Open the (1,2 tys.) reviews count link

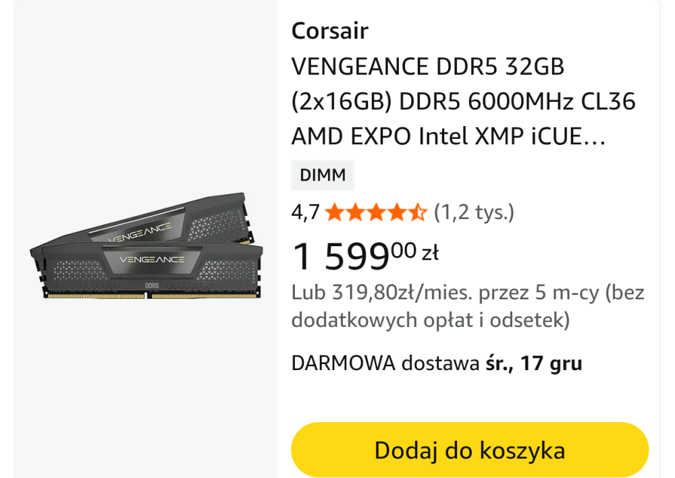(474, 213)
